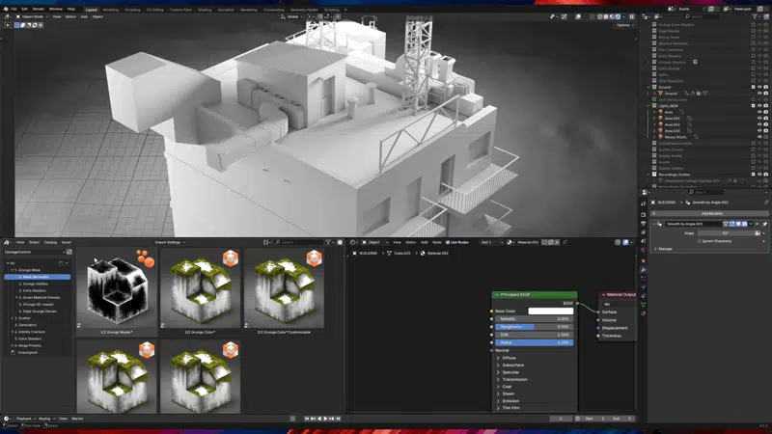Expand the Manage section of modifier
The image size is (772, 434).
coord(656,249)
